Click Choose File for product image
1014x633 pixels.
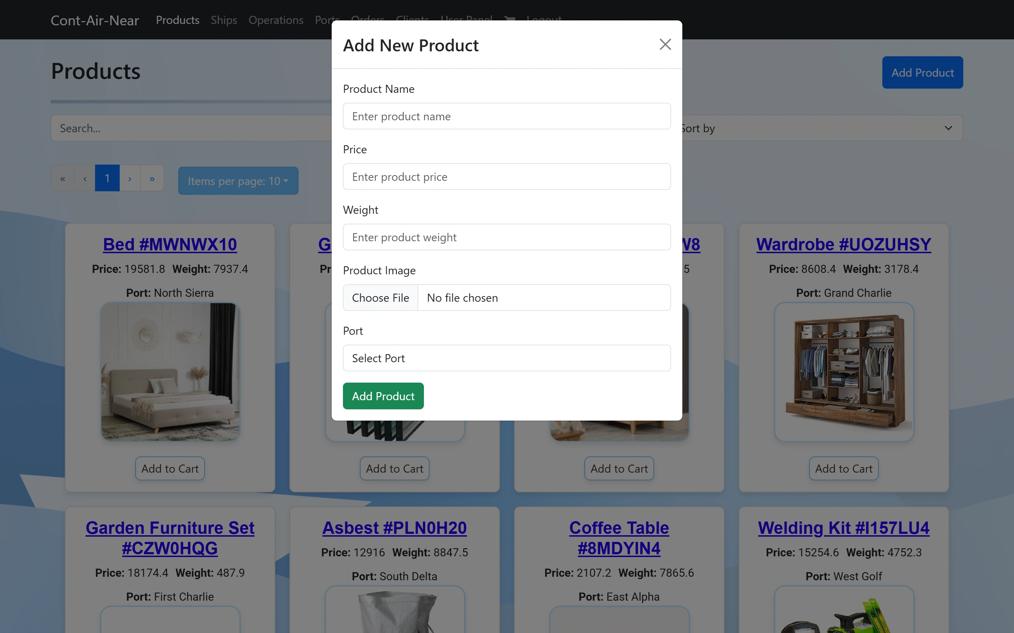click(x=380, y=298)
